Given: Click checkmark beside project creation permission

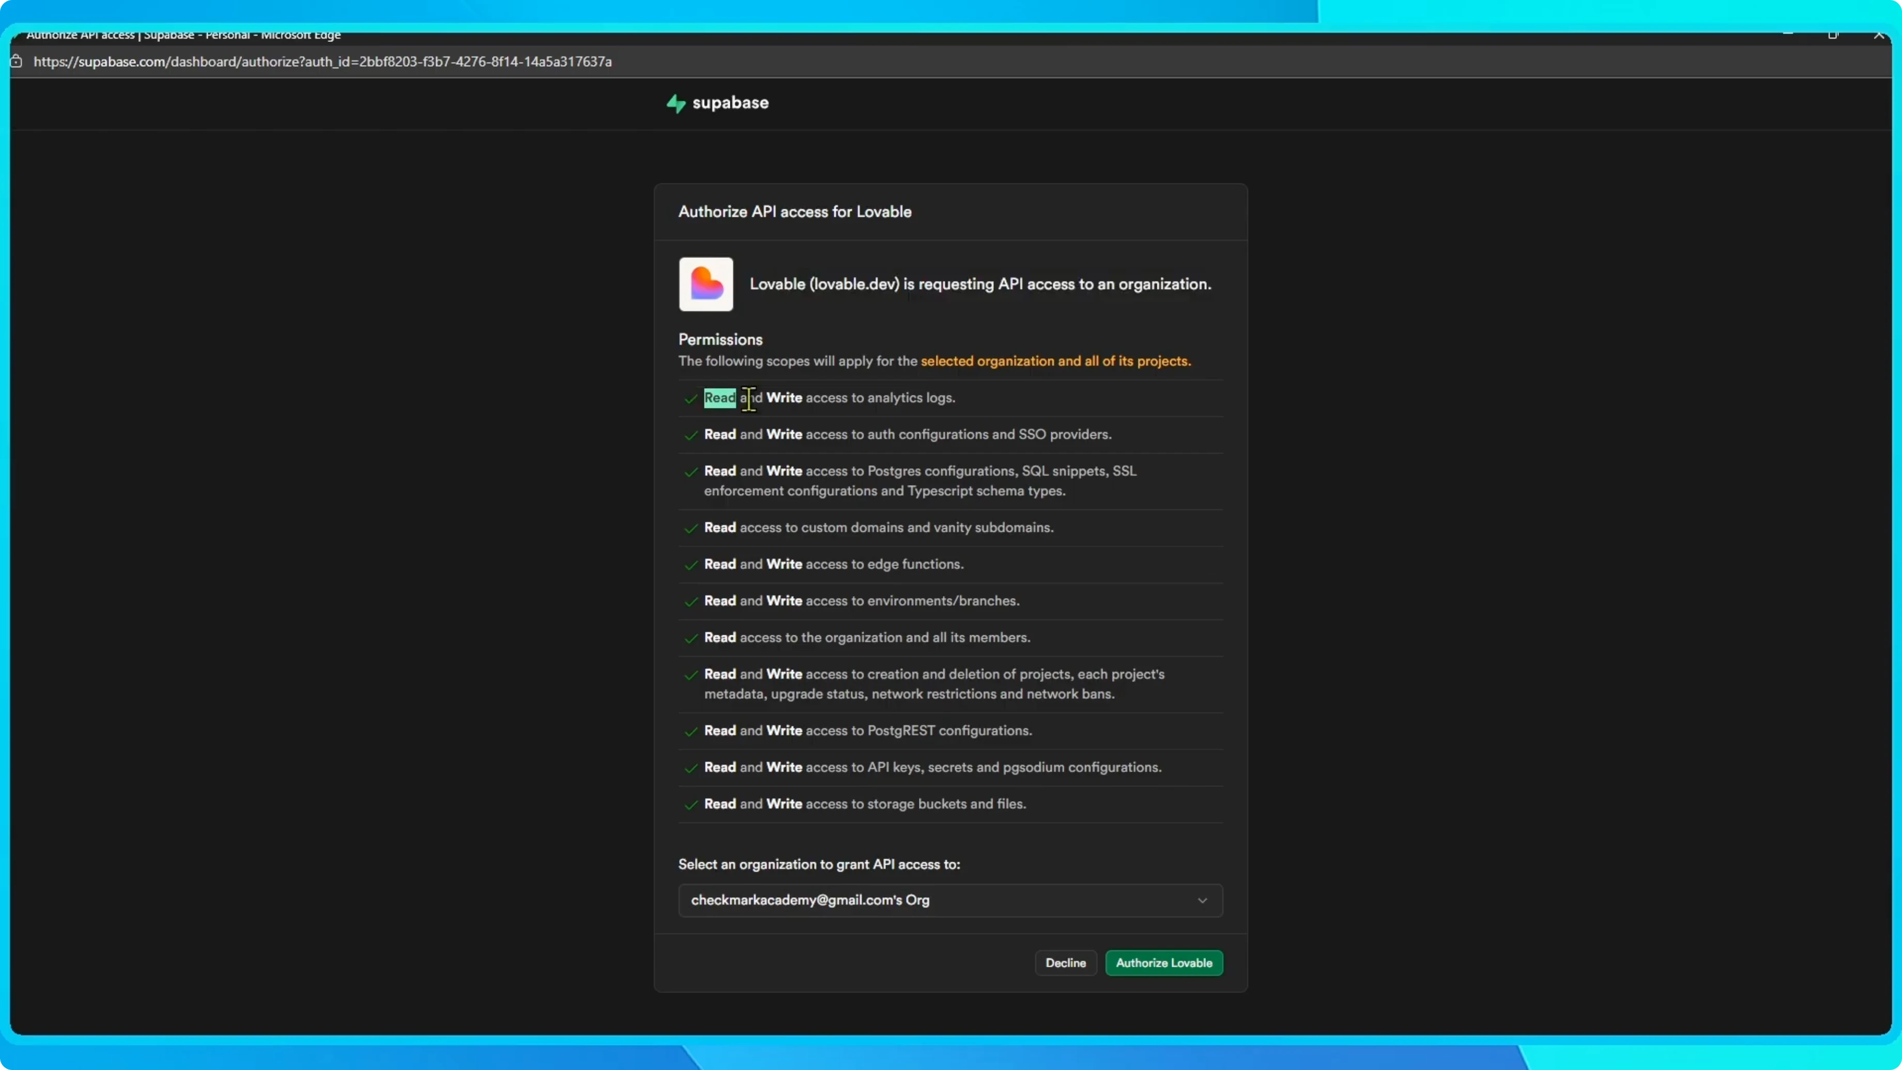Looking at the screenshot, I should click(x=691, y=675).
